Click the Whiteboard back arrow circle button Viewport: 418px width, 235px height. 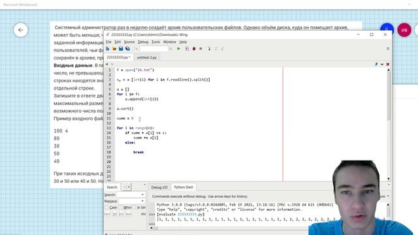[x=20, y=30]
